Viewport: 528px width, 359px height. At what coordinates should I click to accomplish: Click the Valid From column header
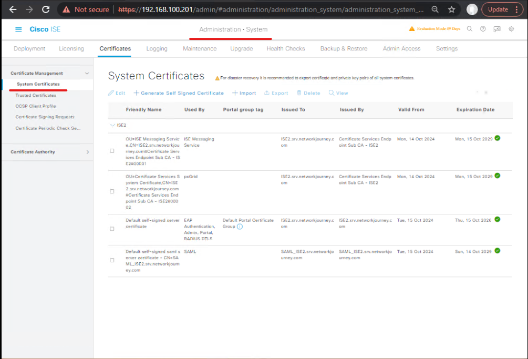point(411,110)
